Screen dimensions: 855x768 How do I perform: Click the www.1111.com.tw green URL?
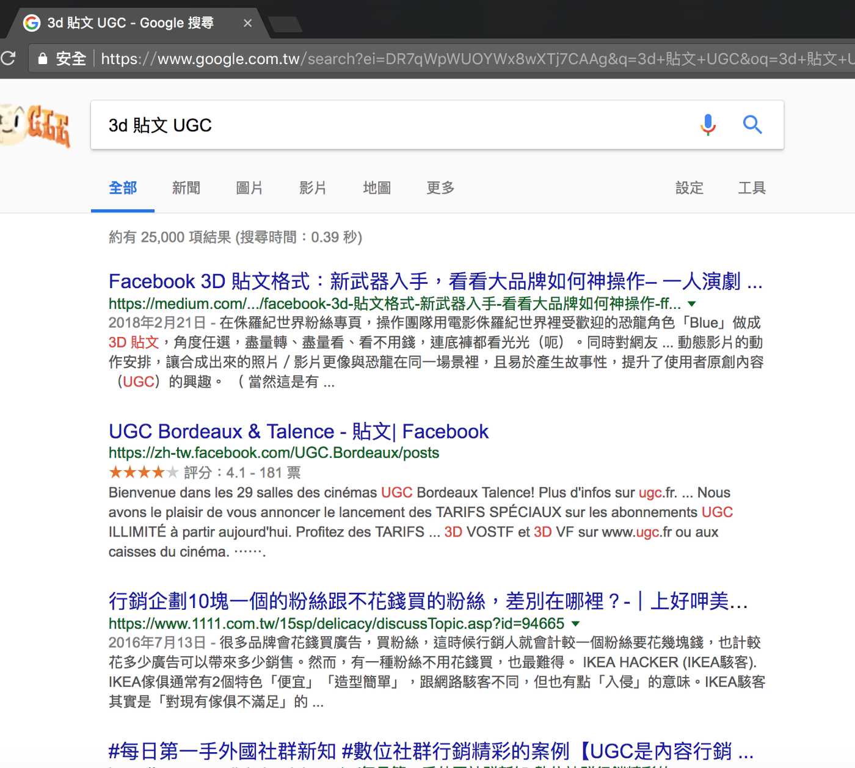click(x=337, y=623)
